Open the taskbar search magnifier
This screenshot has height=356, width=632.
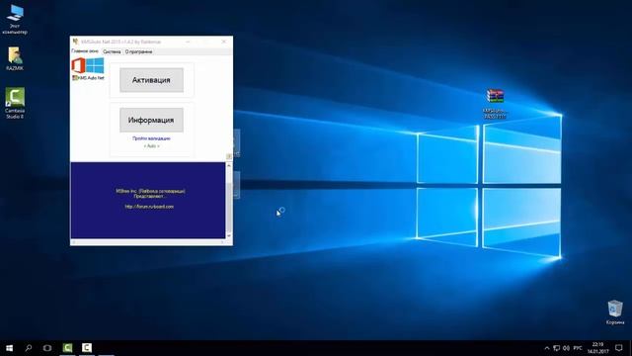click(29, 348)
